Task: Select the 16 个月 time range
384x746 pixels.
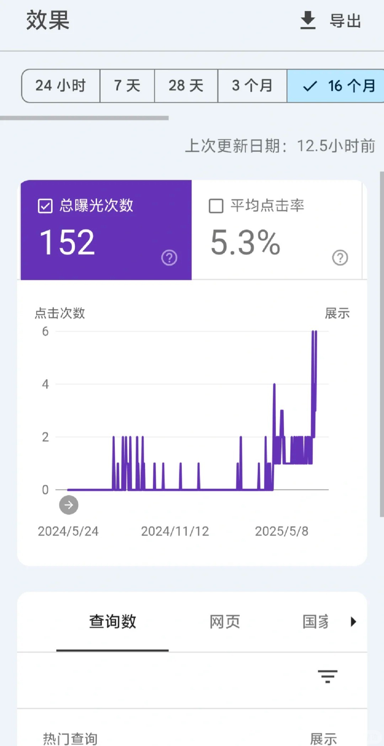Action: pyautogui.click(x=336, y=86)
